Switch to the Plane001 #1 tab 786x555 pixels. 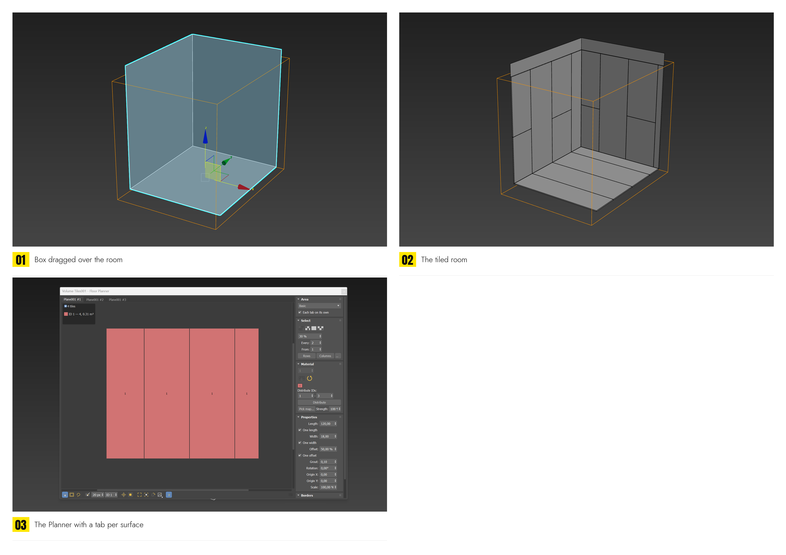(72, 299)
